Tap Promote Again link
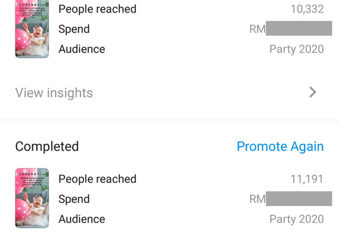Image resolution: width=339 pixels, height=237 pixels. (280, 147)
